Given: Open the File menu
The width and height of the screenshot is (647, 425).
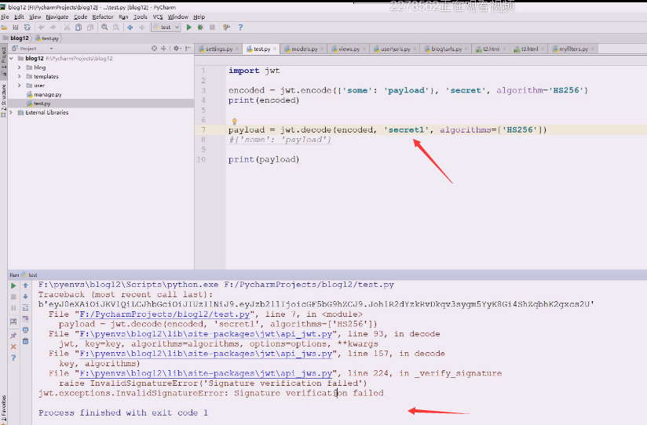Looking at the screenshot, I should pyautogui.click(x=5, y=17).
